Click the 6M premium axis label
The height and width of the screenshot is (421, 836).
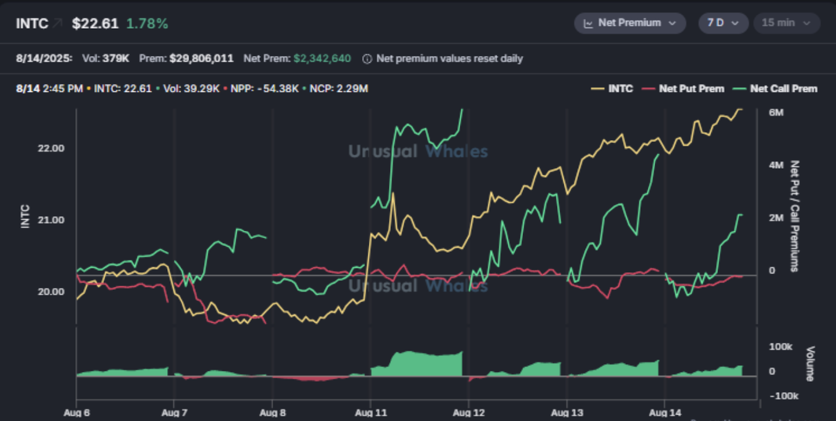(776, 113)
